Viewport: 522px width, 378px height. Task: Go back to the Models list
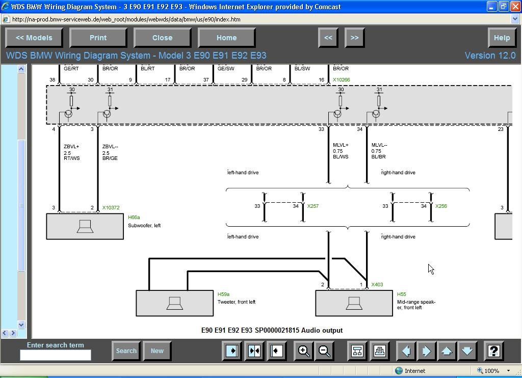34,38
